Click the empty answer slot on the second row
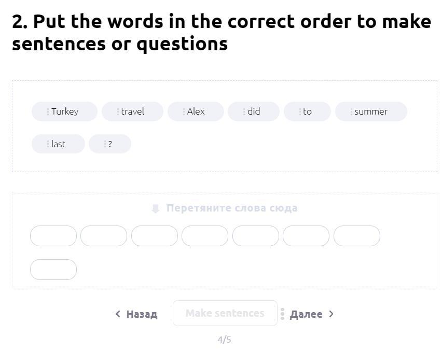Image resolution: width=442 pixels, height=352 pixels. [53, 270]
